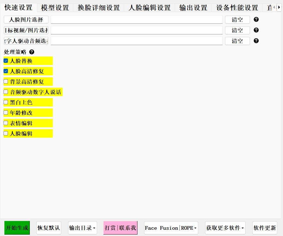Image resolution: width=283 pixels, height=236 pixels.
Task: Open help icon for face image selection
Action: click(x=256, y=19)
